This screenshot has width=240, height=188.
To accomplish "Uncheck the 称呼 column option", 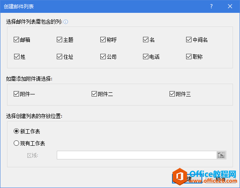I will click(103, 39).
